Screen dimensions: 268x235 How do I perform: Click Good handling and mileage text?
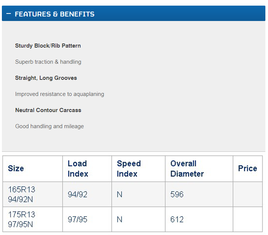(x=49, y=126)
